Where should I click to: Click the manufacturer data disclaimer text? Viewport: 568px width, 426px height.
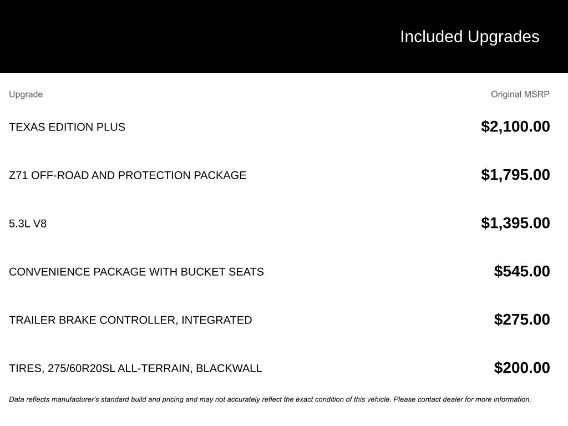point(270,399)
